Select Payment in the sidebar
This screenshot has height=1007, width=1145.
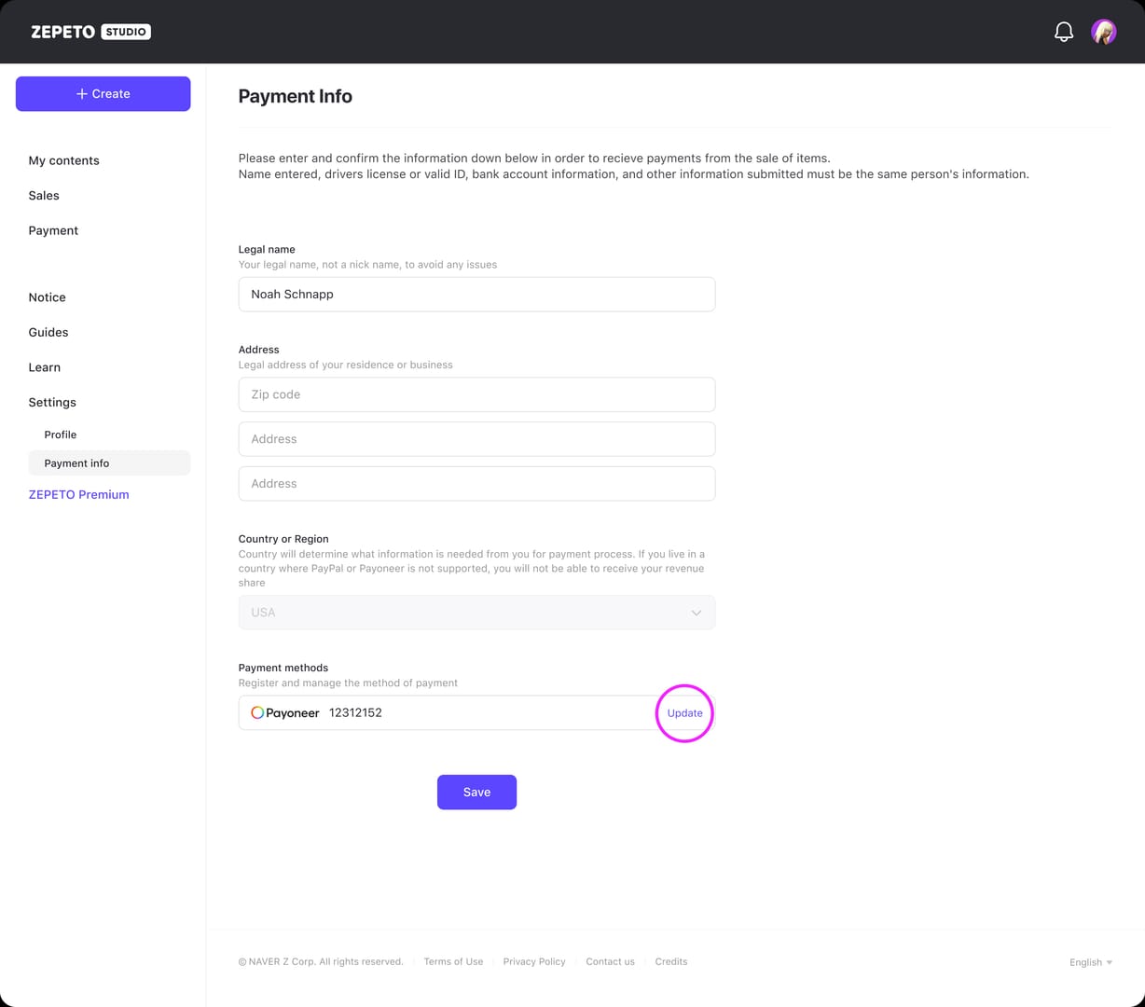[x=53, y=230]
